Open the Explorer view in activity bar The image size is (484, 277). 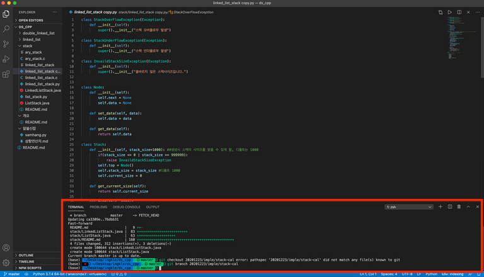coord(6,14)
